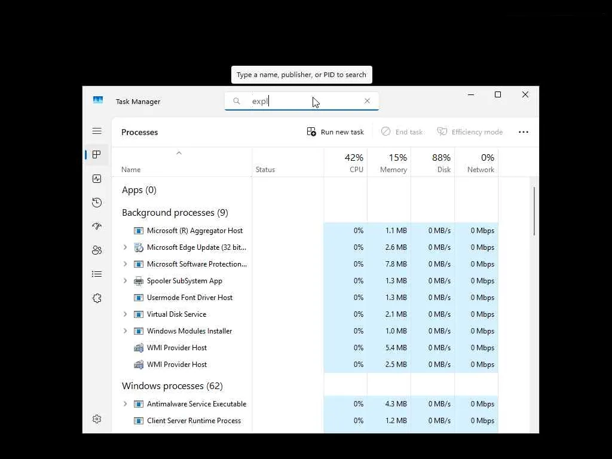This screenshot has height=459, width=612.
Task: Click the 7.8 MB memory value
Action: (396, 264)
